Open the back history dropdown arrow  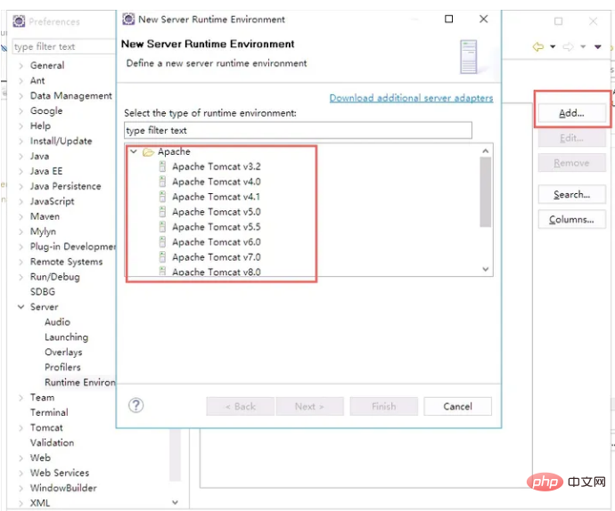[553, 46]
